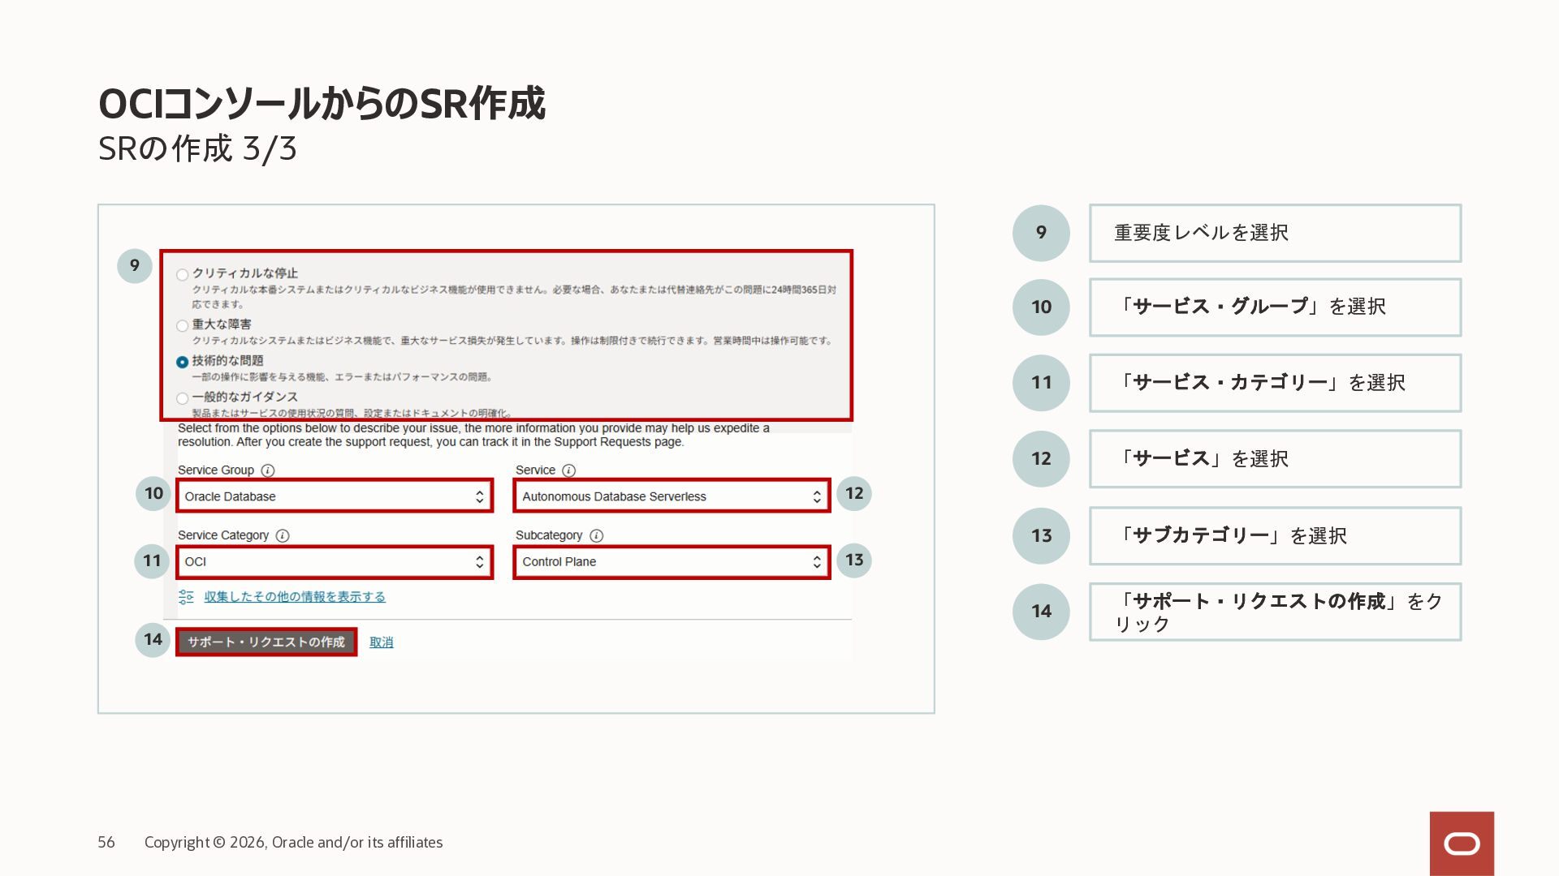Choose the 一般的なガイダンス radio button
1559x876 pixels.
click(x=183, y=398)
